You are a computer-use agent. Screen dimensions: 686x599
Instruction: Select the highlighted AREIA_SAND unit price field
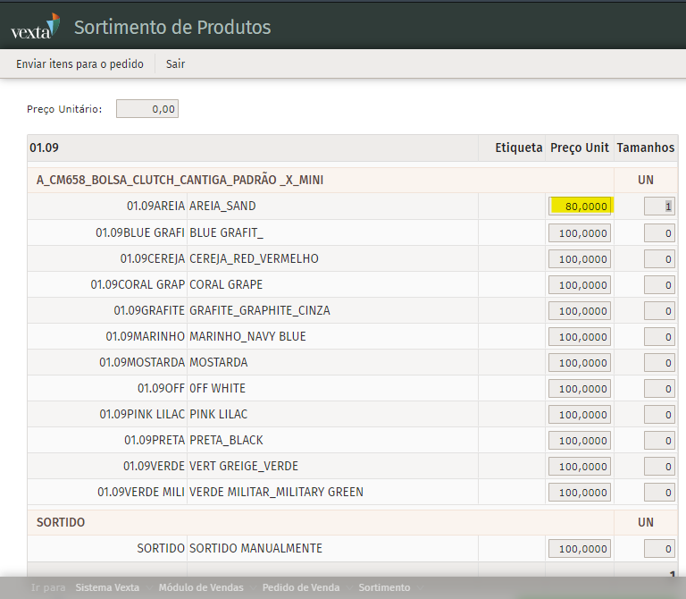tap(580, 207)
